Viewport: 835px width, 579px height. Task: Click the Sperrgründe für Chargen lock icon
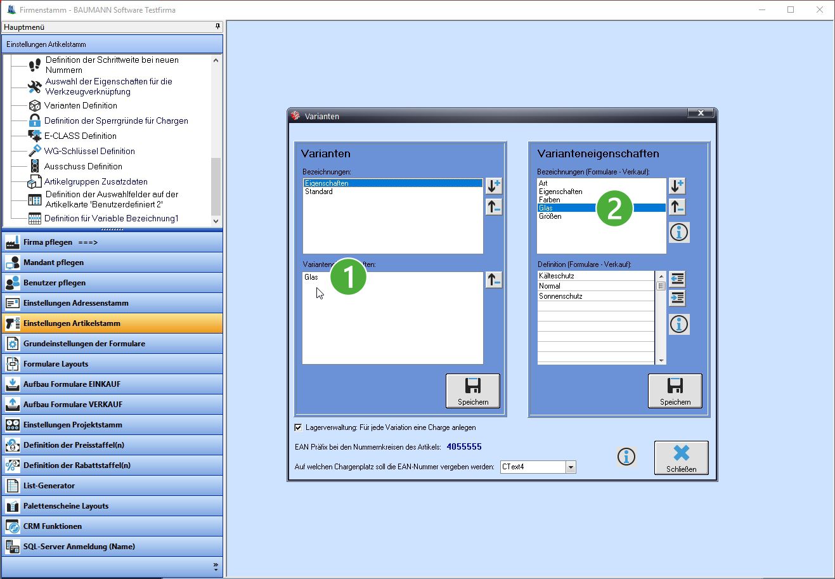click(35, 120)
